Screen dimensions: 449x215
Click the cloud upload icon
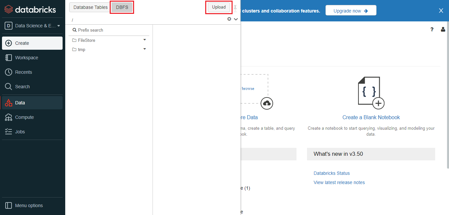[x=267, y=103]
